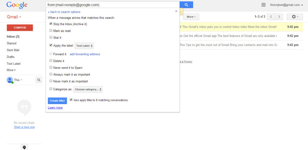308x150 pixels.
Task: Open account menu thismjtest@gmail.com
Action: click(286, 5)
